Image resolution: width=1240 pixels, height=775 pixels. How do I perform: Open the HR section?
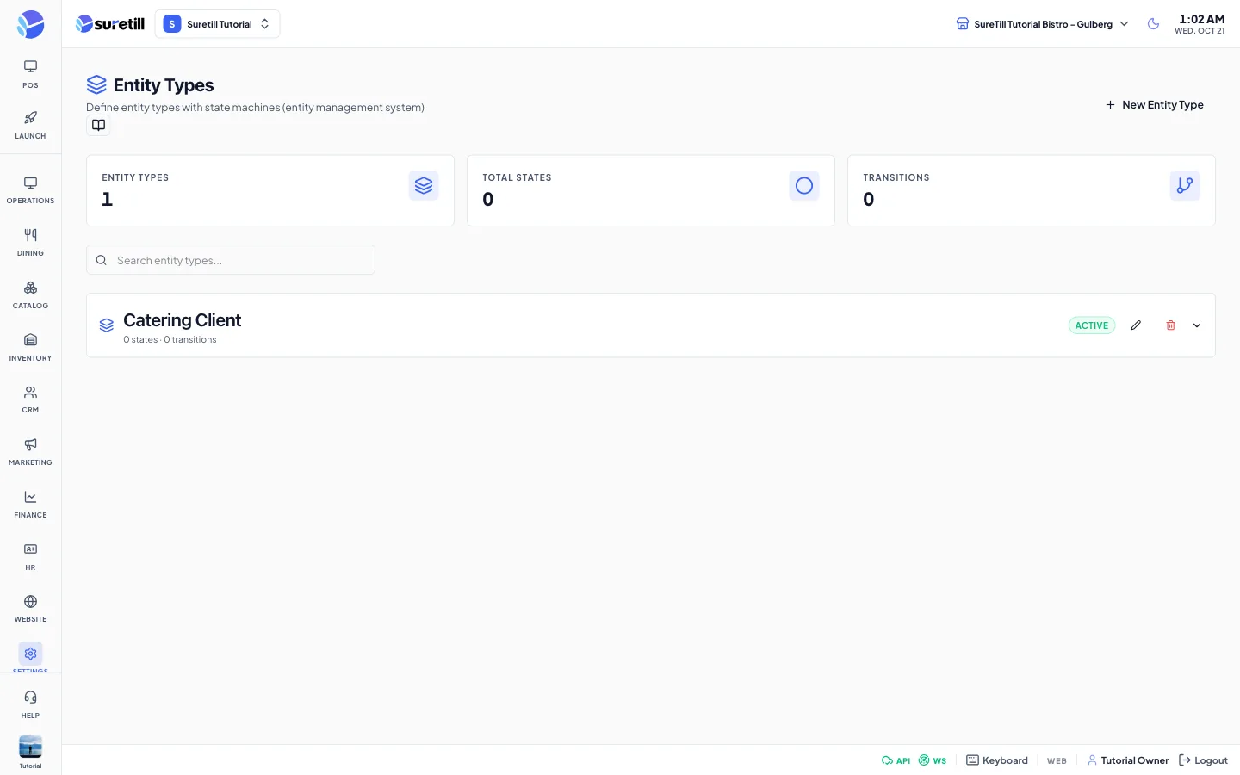click(x=30, y=557)
